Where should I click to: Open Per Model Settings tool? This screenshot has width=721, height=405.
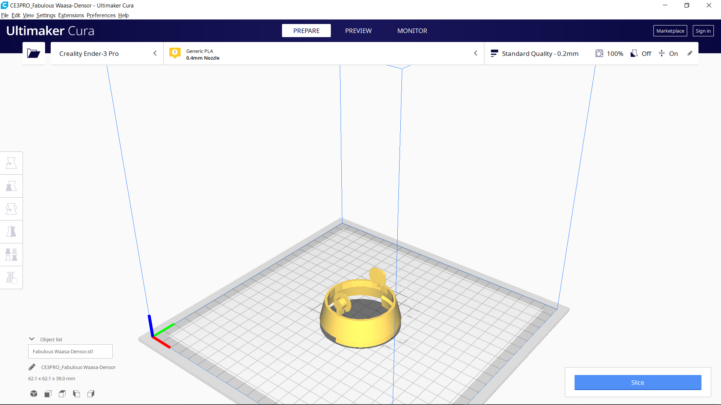click(x=11, y=255)
